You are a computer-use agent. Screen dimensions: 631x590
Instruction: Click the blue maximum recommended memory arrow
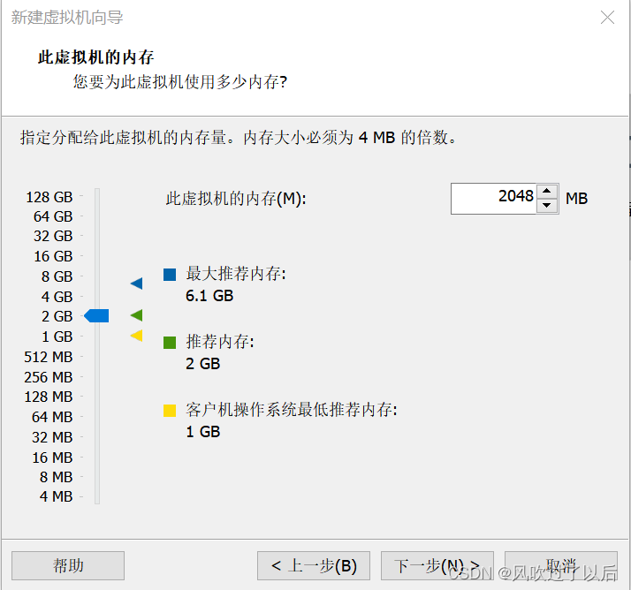(x=136, y=284)
